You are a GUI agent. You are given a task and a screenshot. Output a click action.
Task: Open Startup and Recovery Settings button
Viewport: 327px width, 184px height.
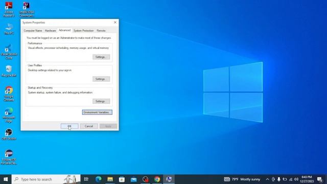click(x=101, y=101)
